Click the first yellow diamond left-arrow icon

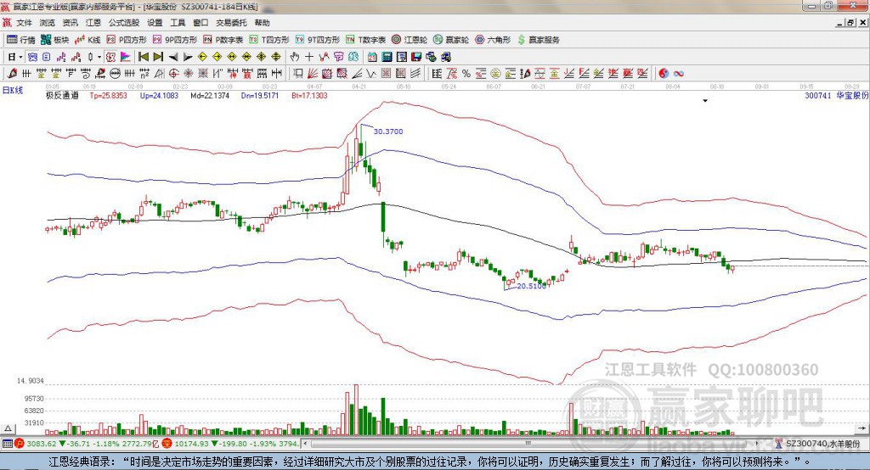[x=202, y=57]
